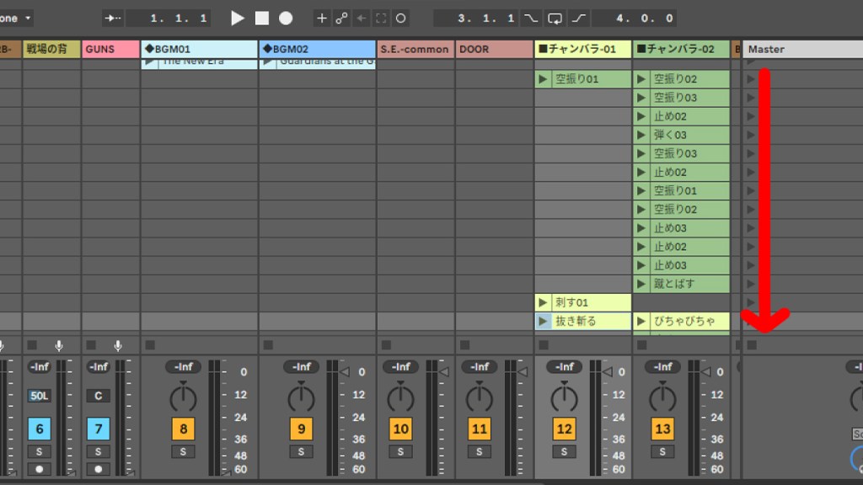Click the stop button in the DOOR track

(464, 344)
